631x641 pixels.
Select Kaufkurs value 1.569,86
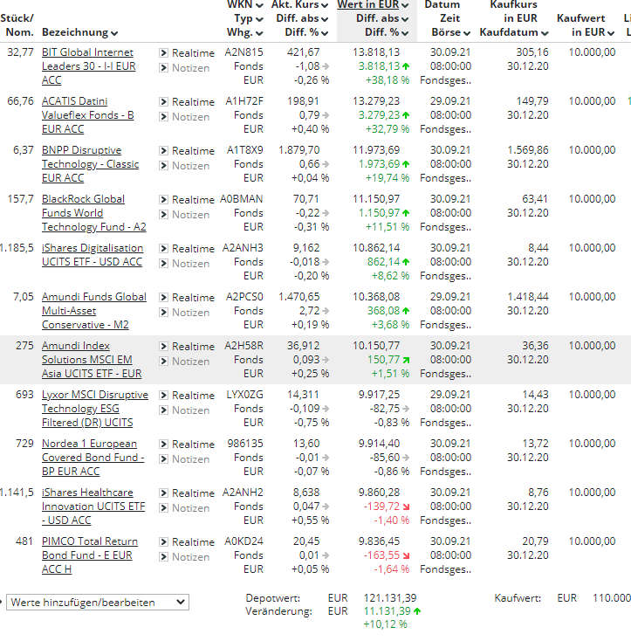pyautogui.click(x=528, y=150)
